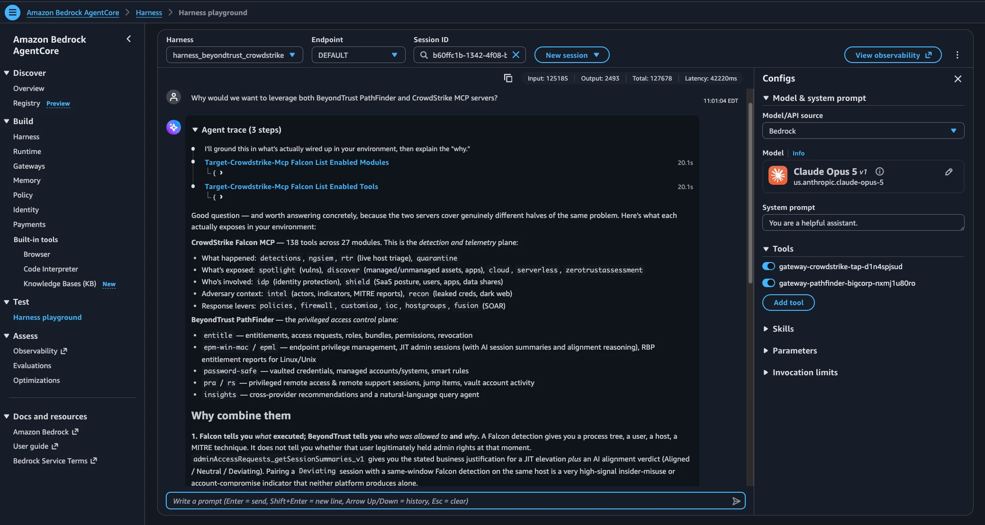
Task: Open Code Interpreter in the sidebar
Action: [51, 269]
